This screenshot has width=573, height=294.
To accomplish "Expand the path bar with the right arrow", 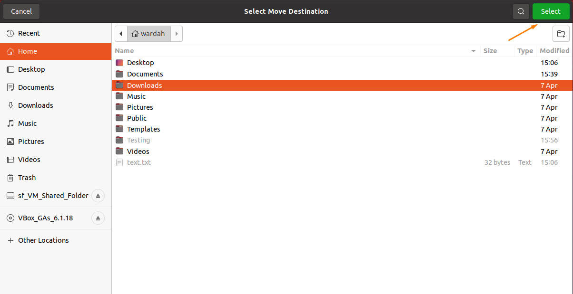I will (x=177, y=33).
